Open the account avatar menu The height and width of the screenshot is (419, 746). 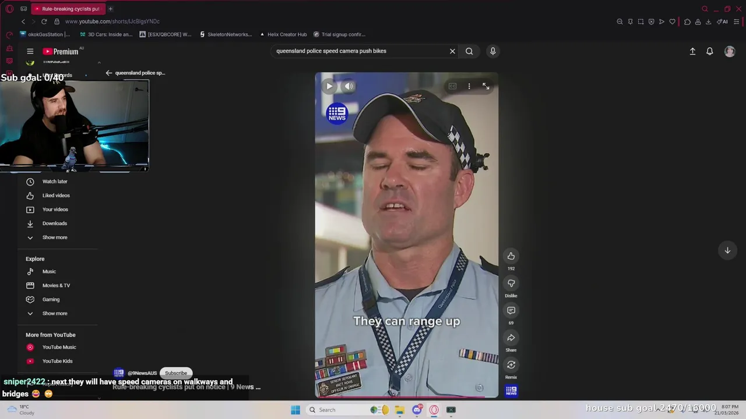[x=730, y=51]
